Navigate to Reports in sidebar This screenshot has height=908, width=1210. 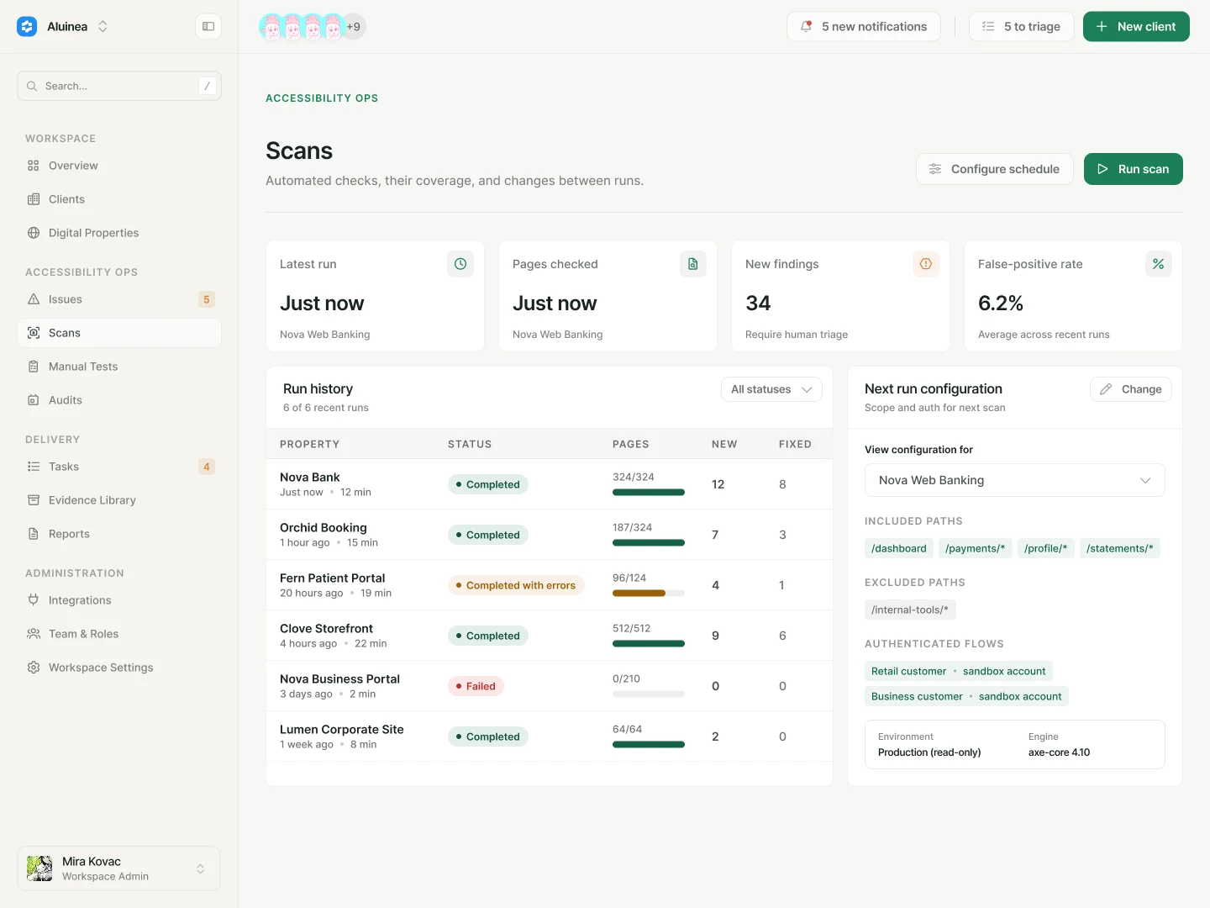[x=119, y=534]
